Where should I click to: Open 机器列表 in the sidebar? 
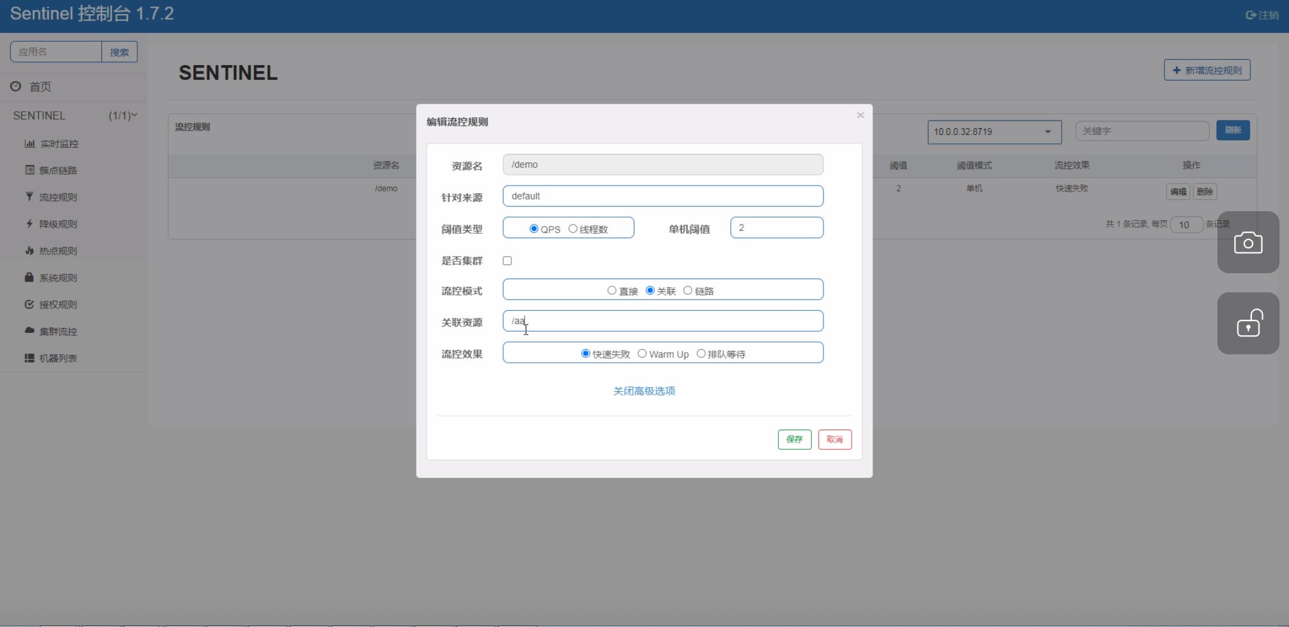pos(58,359)
